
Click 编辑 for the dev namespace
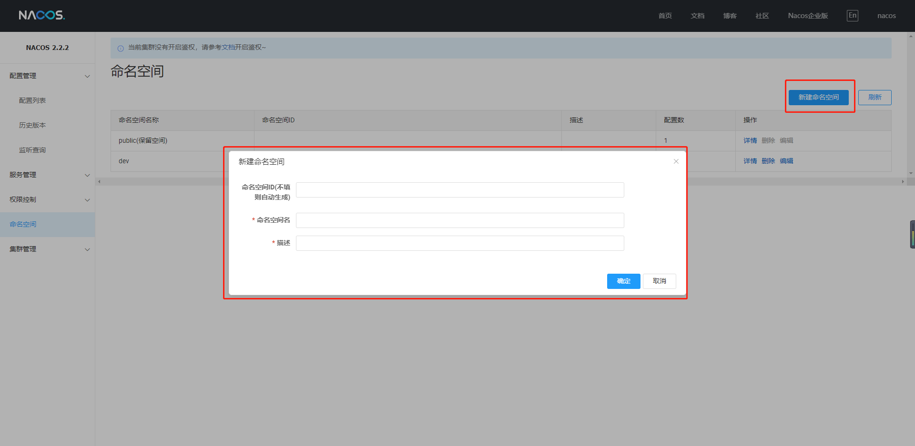pos(786,161)
